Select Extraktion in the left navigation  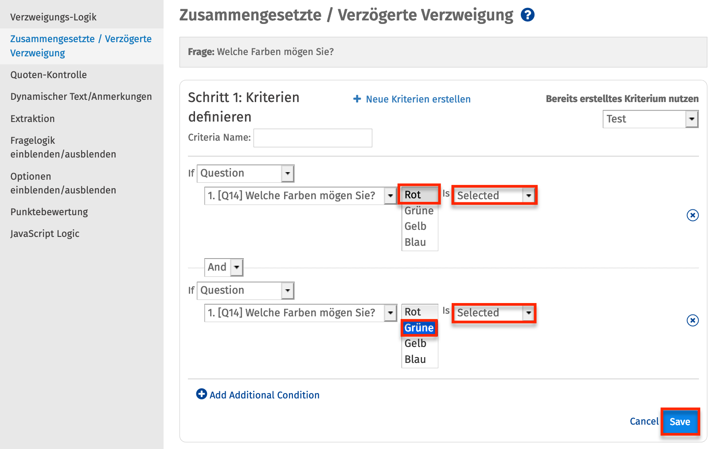(x=32, y=118)
